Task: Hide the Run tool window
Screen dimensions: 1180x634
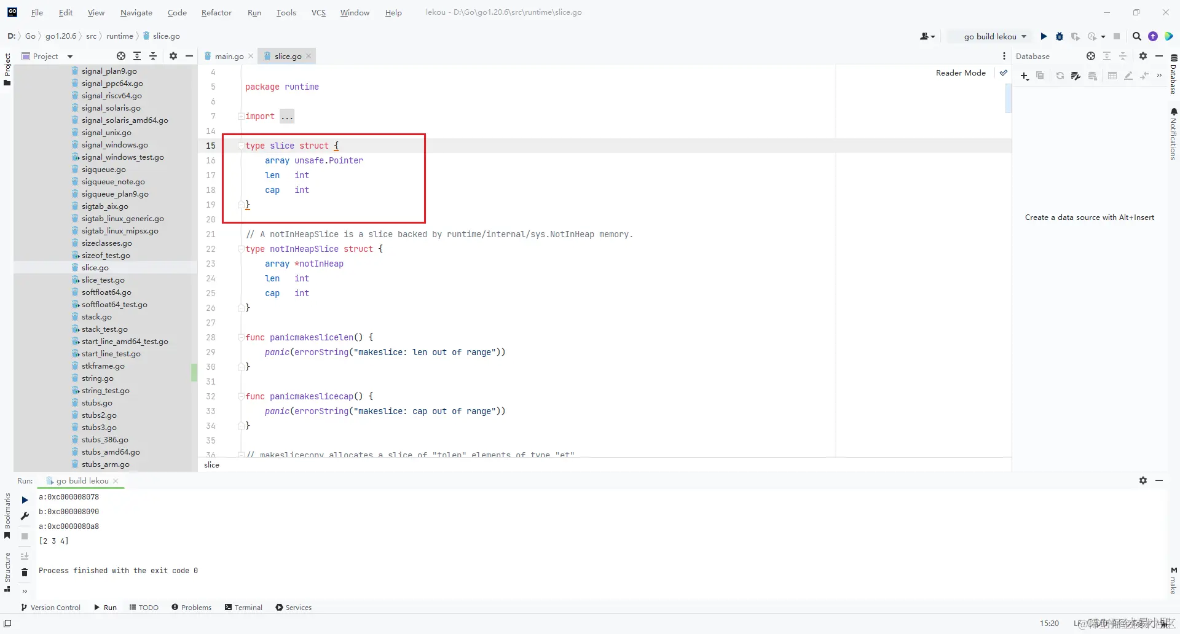Action: tap(1159, 480)
